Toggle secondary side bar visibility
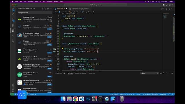Image resolution: width=185 pixels, height=104 pixels. pos(170,5)
